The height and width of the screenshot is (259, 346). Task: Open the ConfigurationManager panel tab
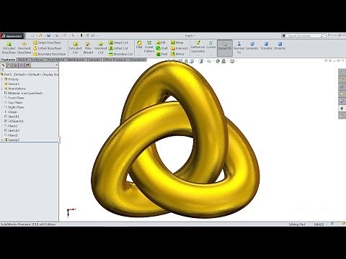[15, 65]
